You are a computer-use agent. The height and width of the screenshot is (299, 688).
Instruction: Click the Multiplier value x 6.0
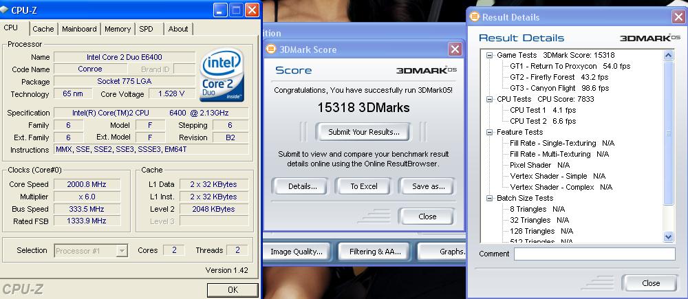click(x=87, y=197)
